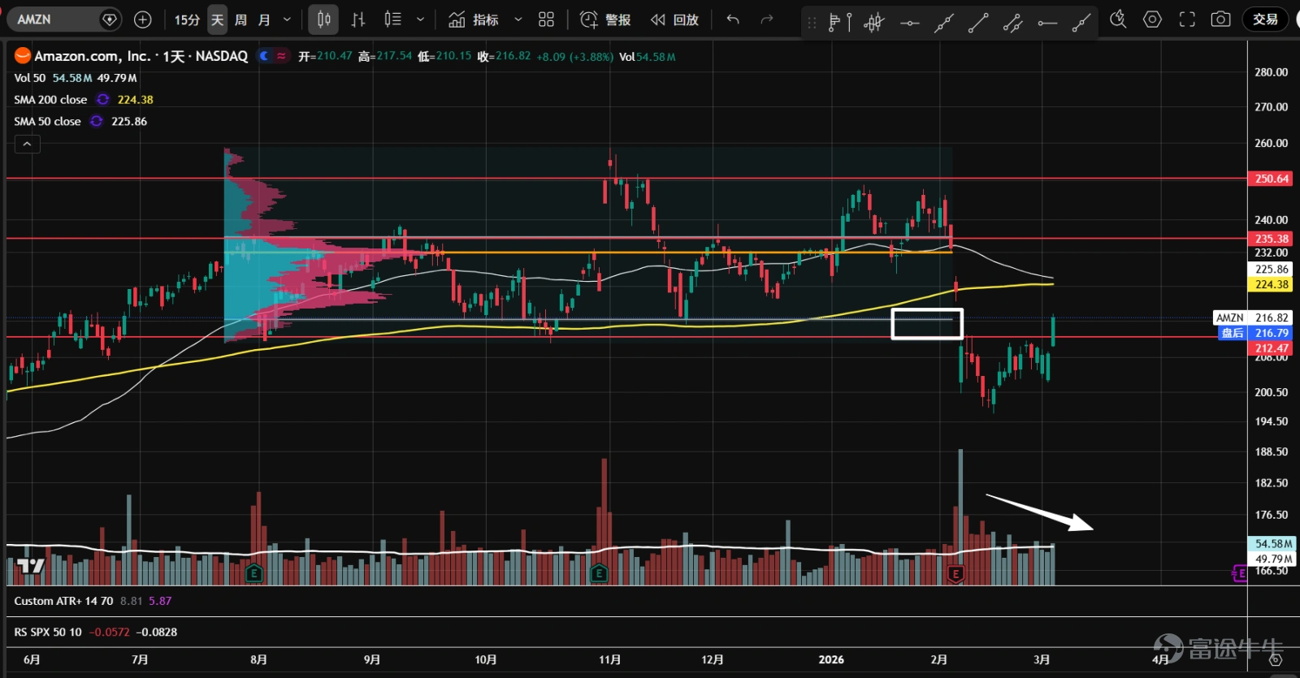Click the AMZN 216.82 last price label
Screen dimensions: 1300x678
1253,317
